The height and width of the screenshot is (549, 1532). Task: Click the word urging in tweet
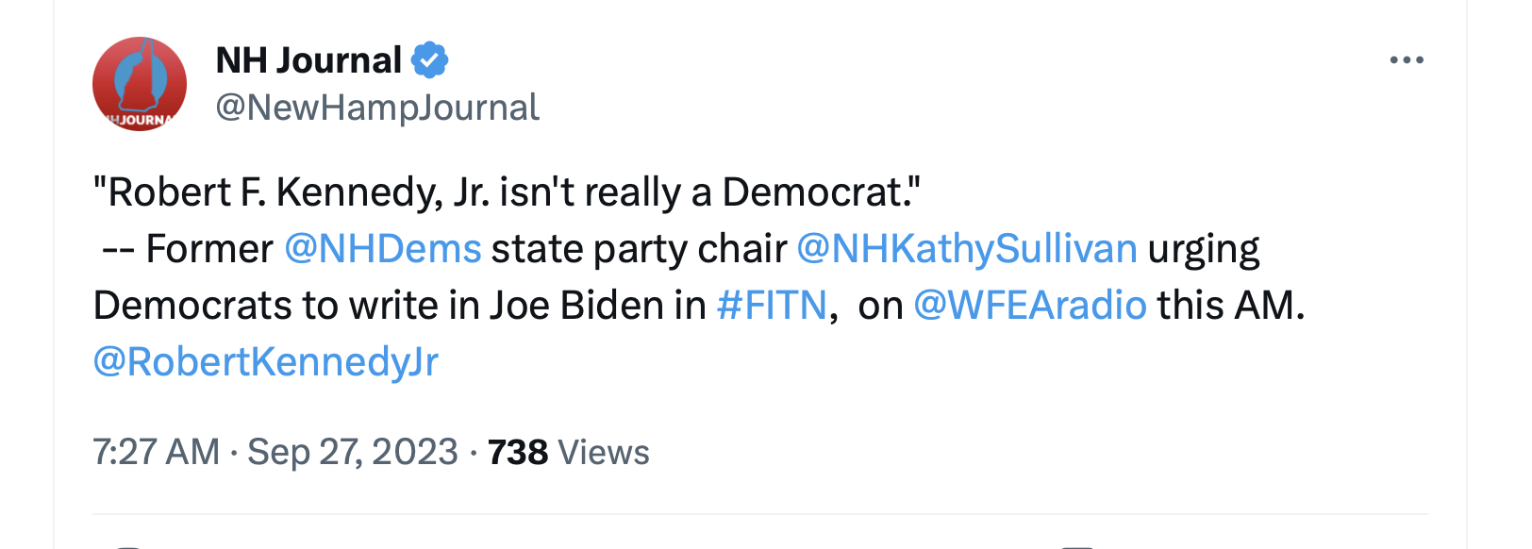(1204, 249)
